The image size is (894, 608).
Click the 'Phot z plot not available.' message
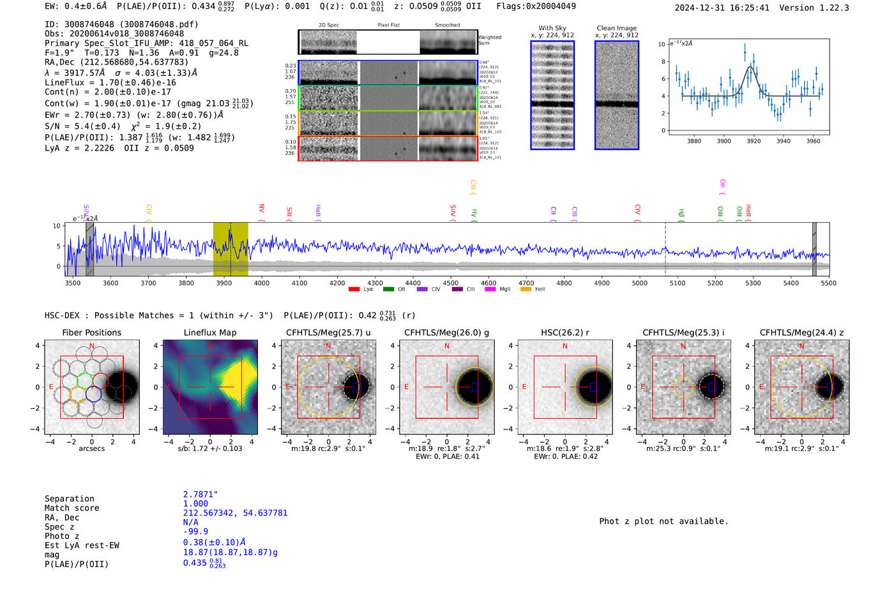click(663, 521)
